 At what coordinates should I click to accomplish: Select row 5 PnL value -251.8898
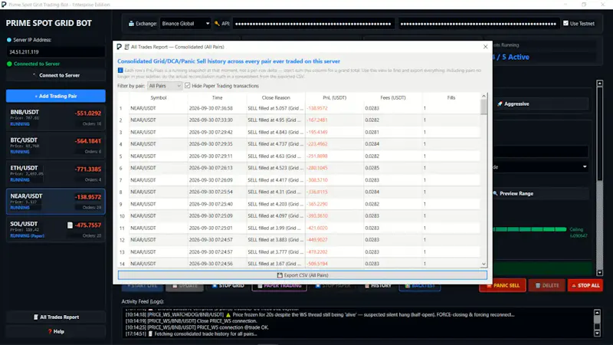317,156
